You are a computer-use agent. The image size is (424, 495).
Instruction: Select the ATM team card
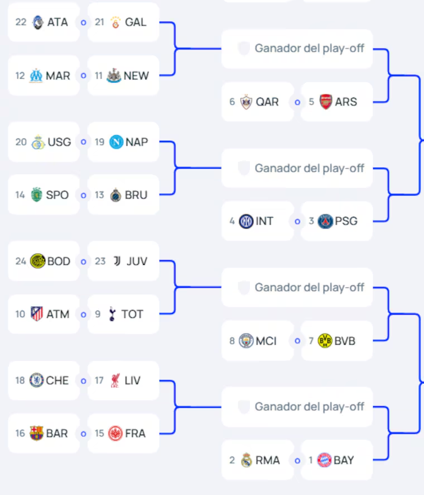click(44, 314)
